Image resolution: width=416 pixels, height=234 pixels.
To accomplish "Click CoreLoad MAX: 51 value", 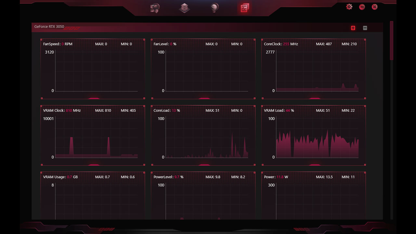I will point(213,110).
